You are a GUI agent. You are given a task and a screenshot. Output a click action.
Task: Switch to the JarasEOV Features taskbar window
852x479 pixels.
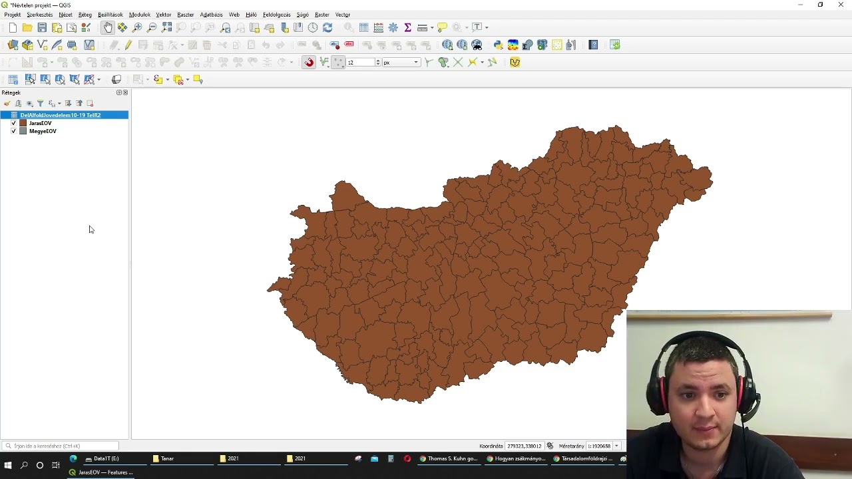(x=101, y=472)
